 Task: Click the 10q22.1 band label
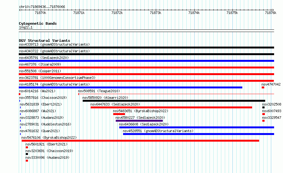(x=26, y=27)
